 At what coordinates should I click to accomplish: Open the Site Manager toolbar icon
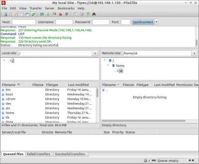pyautogui.click(x=5, y=14)
